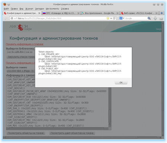Close the Веб-сервис PKCS11 tab
167x143 pixels.
pos(157,13)
